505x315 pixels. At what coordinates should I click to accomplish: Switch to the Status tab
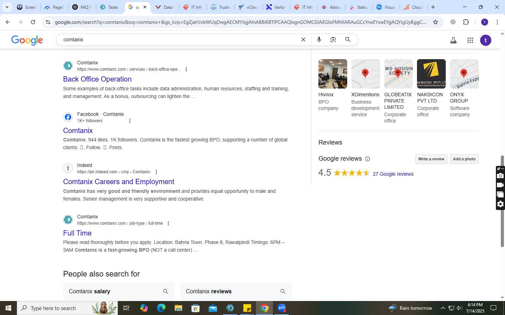coord(358,7)
